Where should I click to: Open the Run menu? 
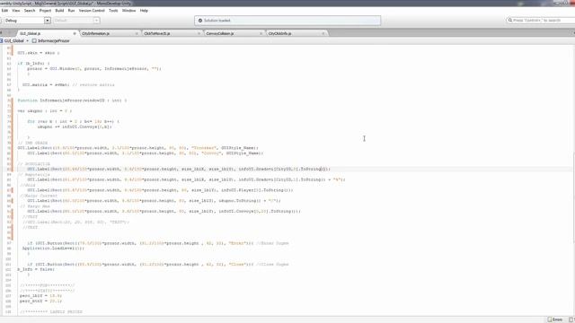pos(71,11)
